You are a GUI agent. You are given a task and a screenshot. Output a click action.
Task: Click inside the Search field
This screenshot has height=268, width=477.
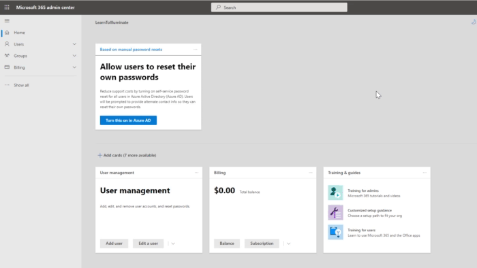pyautogui.click(x=279, y=7)
